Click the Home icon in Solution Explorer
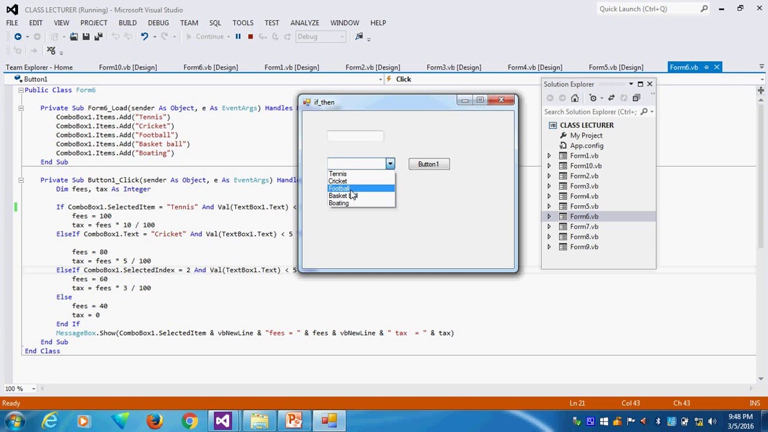 (575, 98)
